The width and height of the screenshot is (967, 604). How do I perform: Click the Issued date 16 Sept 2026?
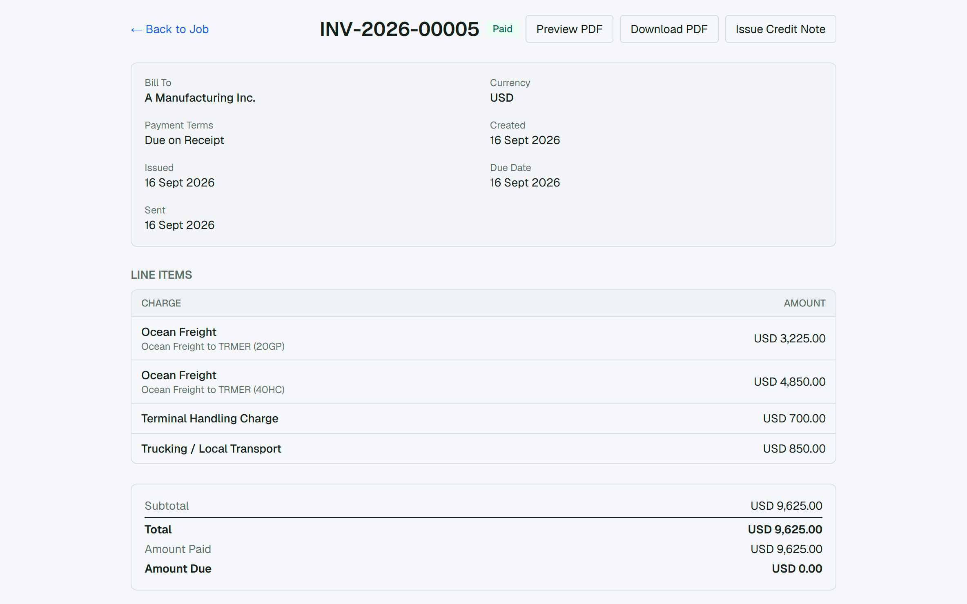coord(179,183)
